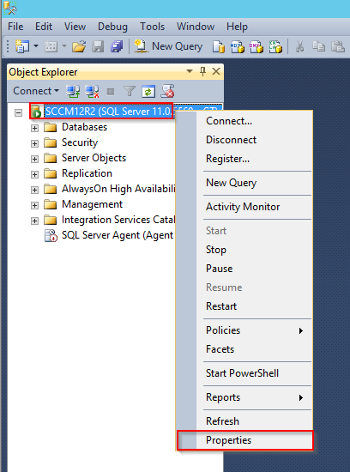Click the Cut scissors icon
This screenshot has width=350, height=472.
tap(299, 46)
